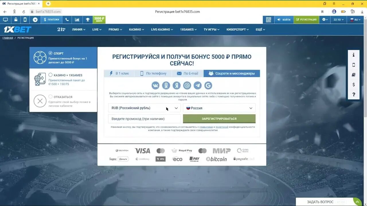Register with Mail.ru @ icon
The width and height of the screenshot is (367, 206).
click(x=187, y=85)
